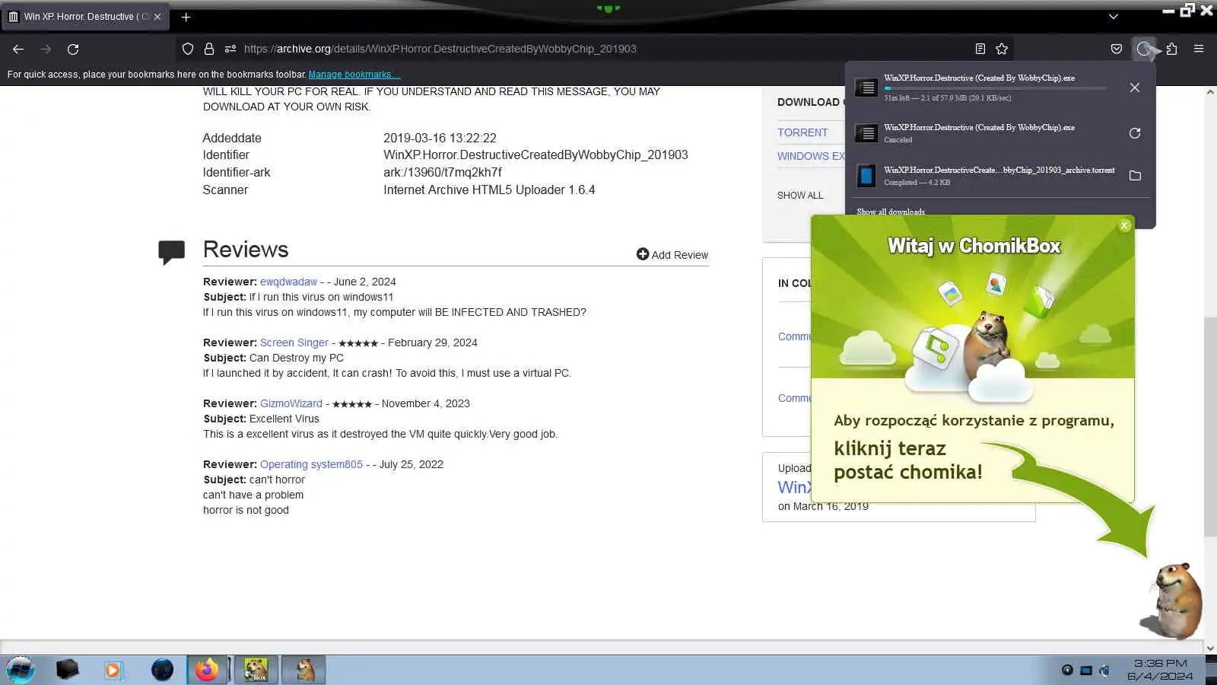Click the Addeddate value 2019-03-16 13:22:22

(440, 138)
